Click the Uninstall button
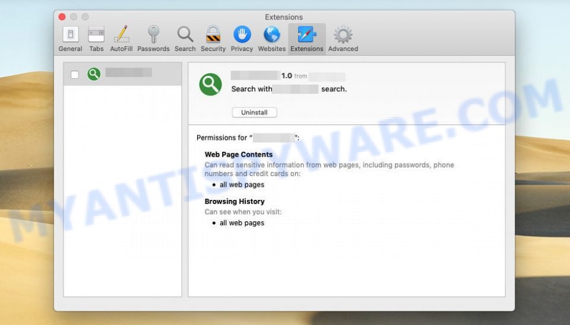 [x=255, y=113]
